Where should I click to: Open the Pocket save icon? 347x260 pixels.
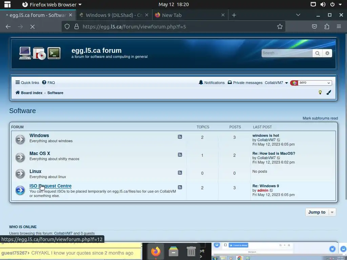tap(314, 27)
